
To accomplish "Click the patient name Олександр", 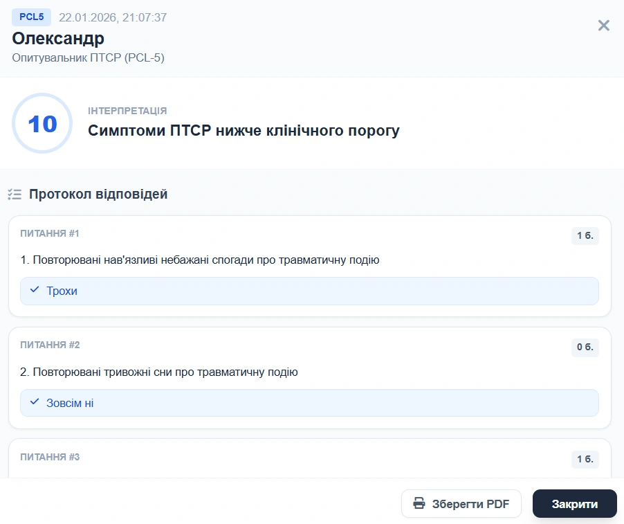I will click(58, 39).
